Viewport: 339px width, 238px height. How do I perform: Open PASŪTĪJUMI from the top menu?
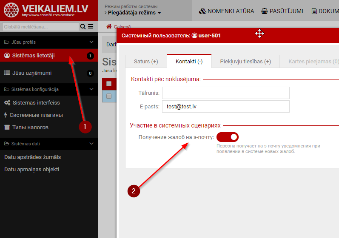pos(282,11)
